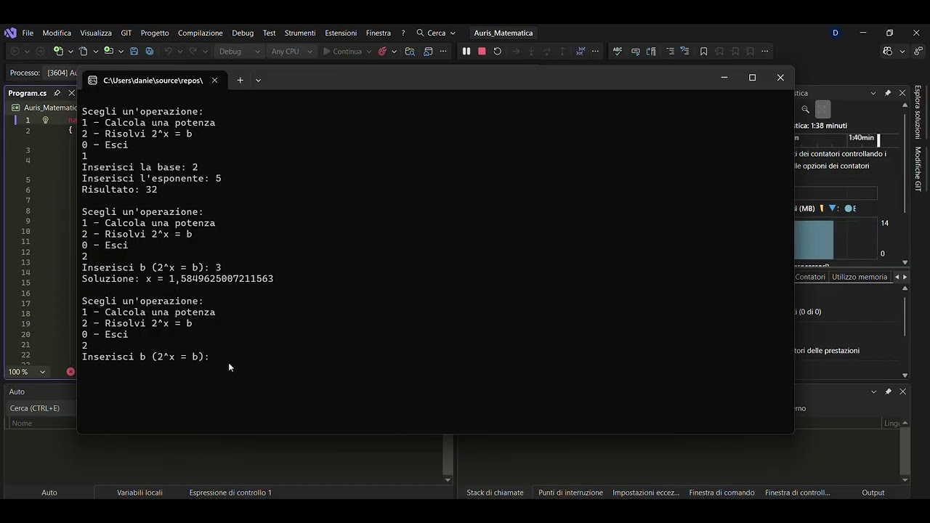Click the bookmark toggle icon
This screenshot has height=523, width=930.
tap(703, 52)
